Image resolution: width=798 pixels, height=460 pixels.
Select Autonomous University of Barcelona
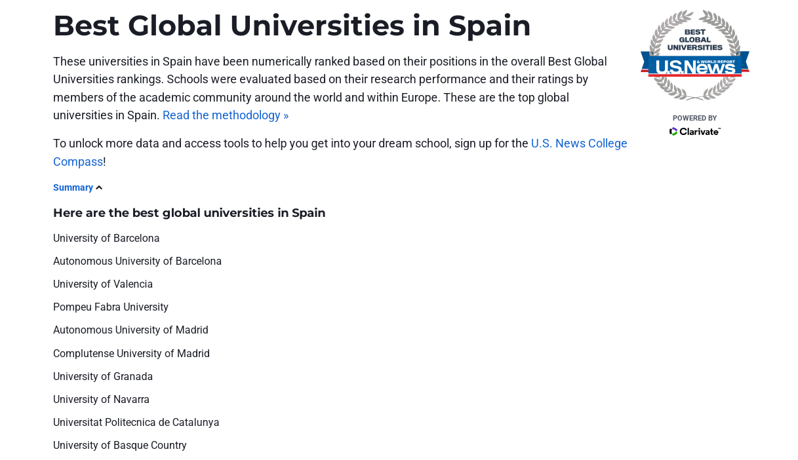(x=137, y=261)
